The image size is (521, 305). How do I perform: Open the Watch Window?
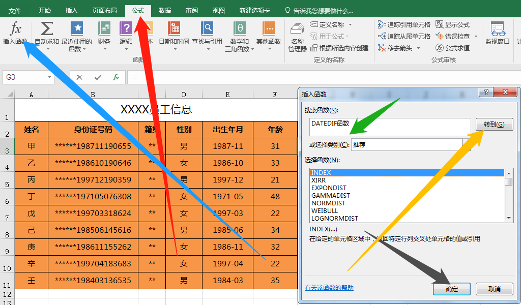coord(498,33)
